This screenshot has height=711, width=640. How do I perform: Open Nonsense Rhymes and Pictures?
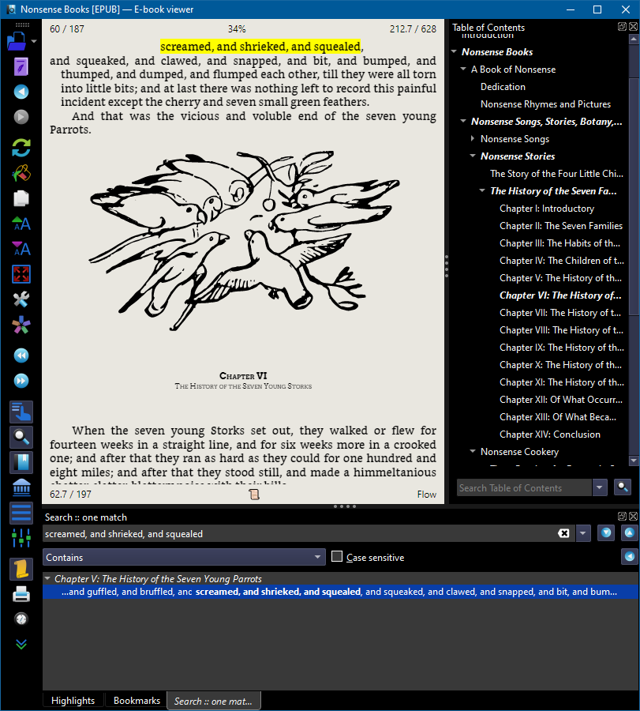point(545,103)
